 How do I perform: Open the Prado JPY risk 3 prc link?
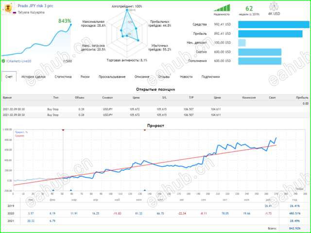point(35,6)
